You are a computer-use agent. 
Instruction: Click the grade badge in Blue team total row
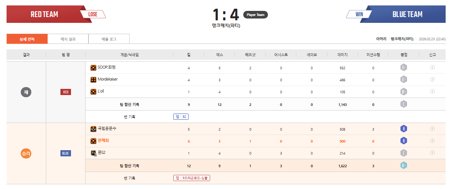[403, 166]
